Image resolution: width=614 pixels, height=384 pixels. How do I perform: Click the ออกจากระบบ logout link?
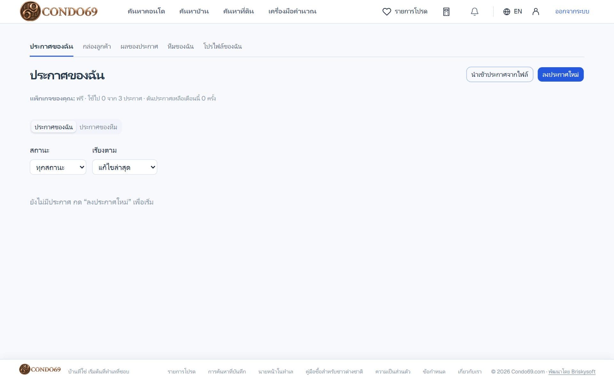coord(572,12)
